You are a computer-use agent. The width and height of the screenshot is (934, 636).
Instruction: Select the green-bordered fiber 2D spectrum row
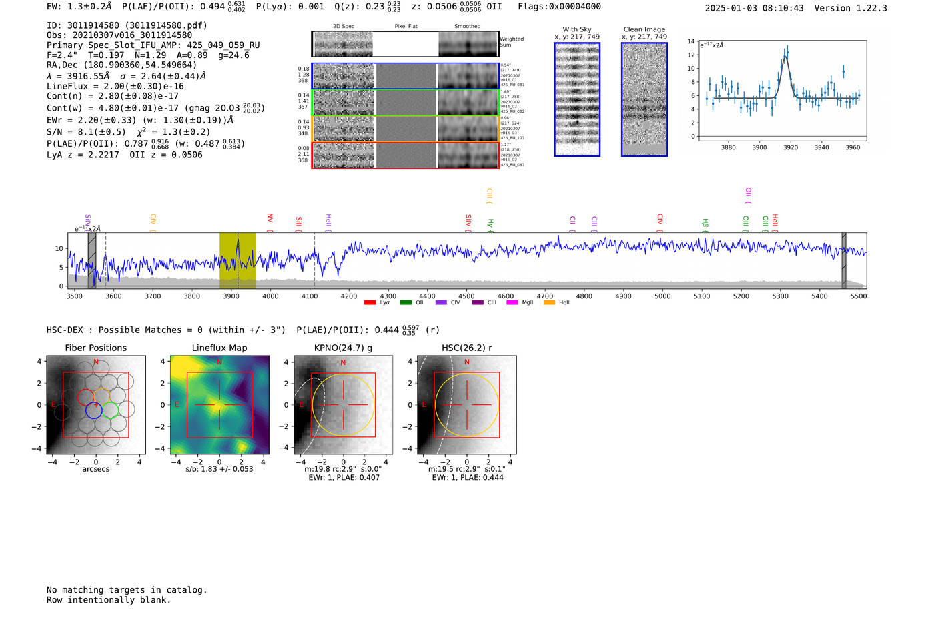pos(406,102)
